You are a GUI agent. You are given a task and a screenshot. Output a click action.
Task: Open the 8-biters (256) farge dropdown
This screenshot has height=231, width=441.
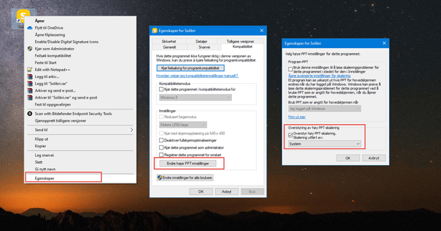[x=183, y=125]
